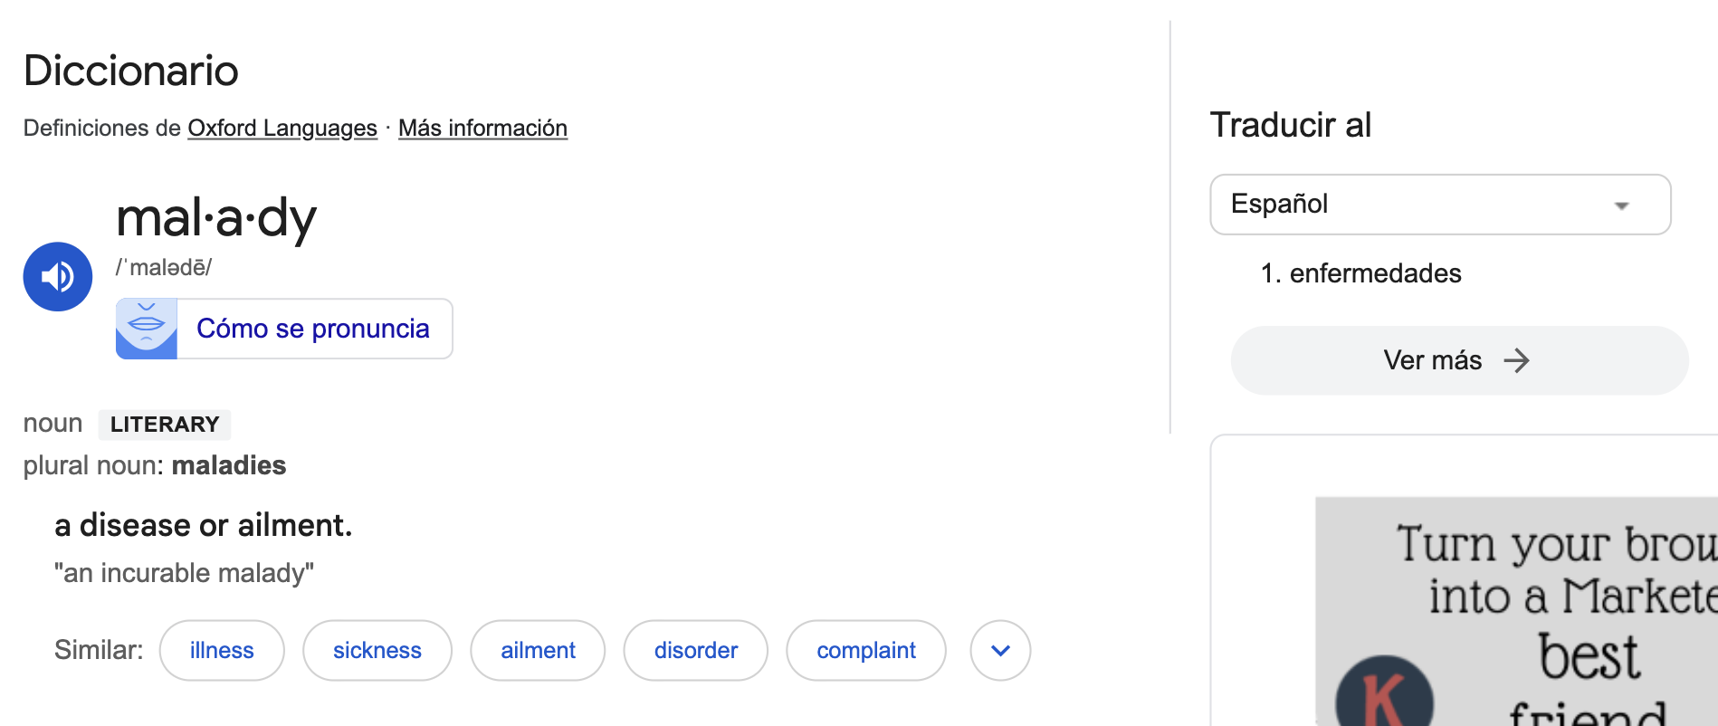This screenshot has height=726, width=1718.
Task: Play the audio pronunciation of malady
Action: pos(58,276)
